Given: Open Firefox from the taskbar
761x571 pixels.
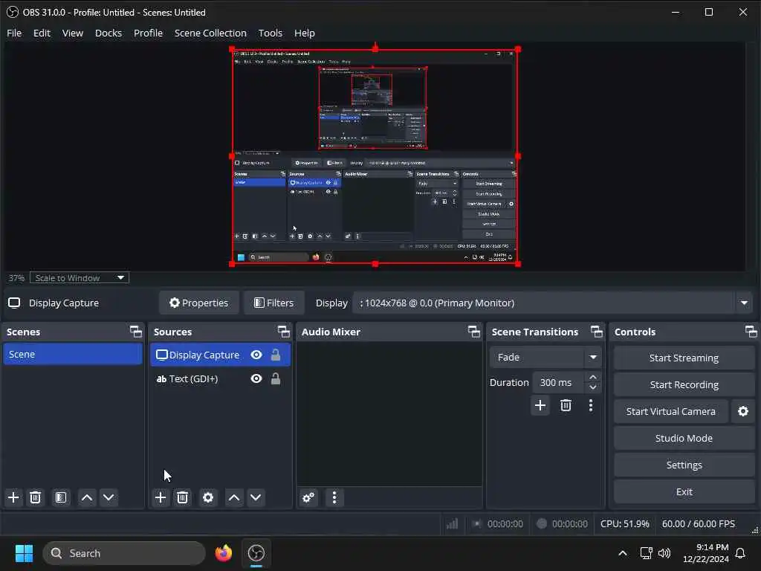Looking at the screenshot, I should 224,553.
